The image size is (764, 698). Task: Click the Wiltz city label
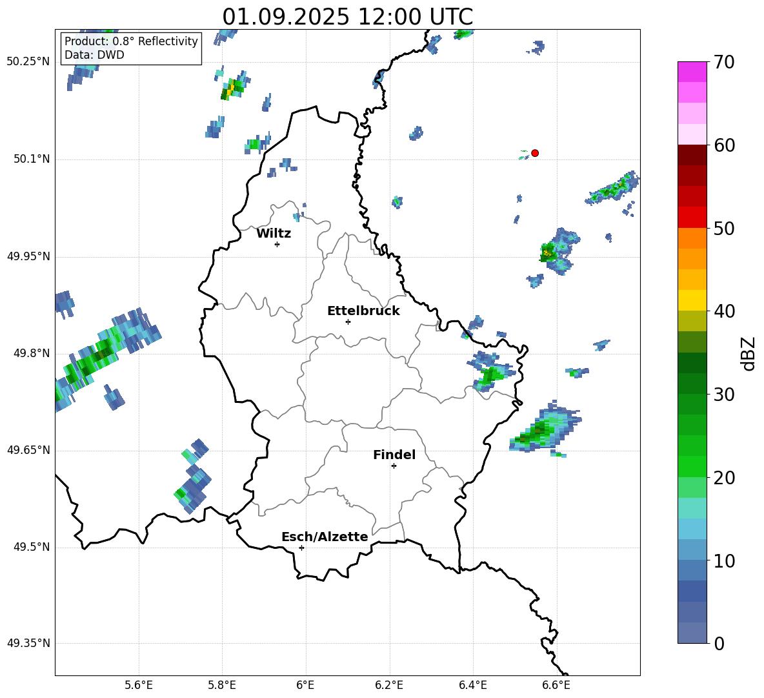(x=274, y=234)
